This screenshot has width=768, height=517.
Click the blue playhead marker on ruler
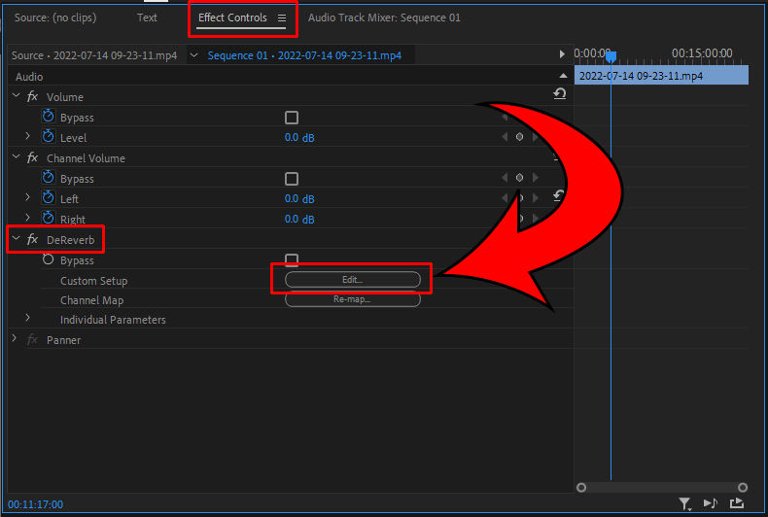611,56
